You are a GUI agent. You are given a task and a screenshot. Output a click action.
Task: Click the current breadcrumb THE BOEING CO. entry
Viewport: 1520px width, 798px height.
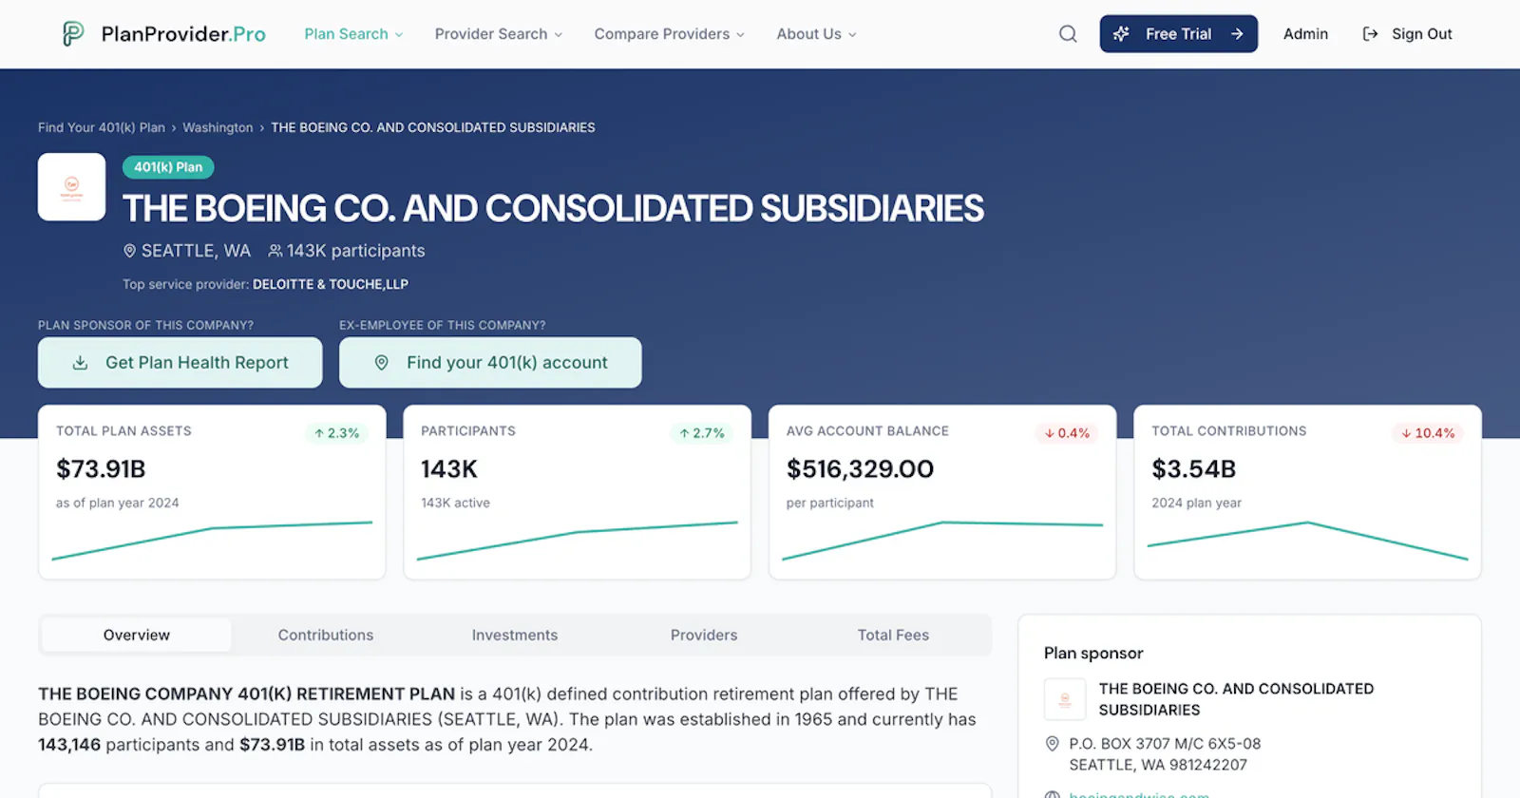coord(433,127)
